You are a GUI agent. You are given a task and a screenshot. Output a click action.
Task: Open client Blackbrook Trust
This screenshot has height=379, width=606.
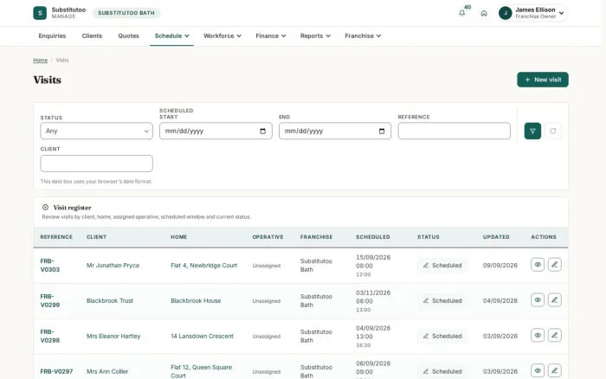[110, 300]
